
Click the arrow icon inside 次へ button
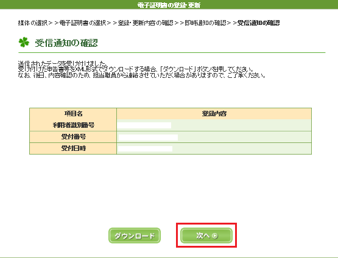(215, 235)
